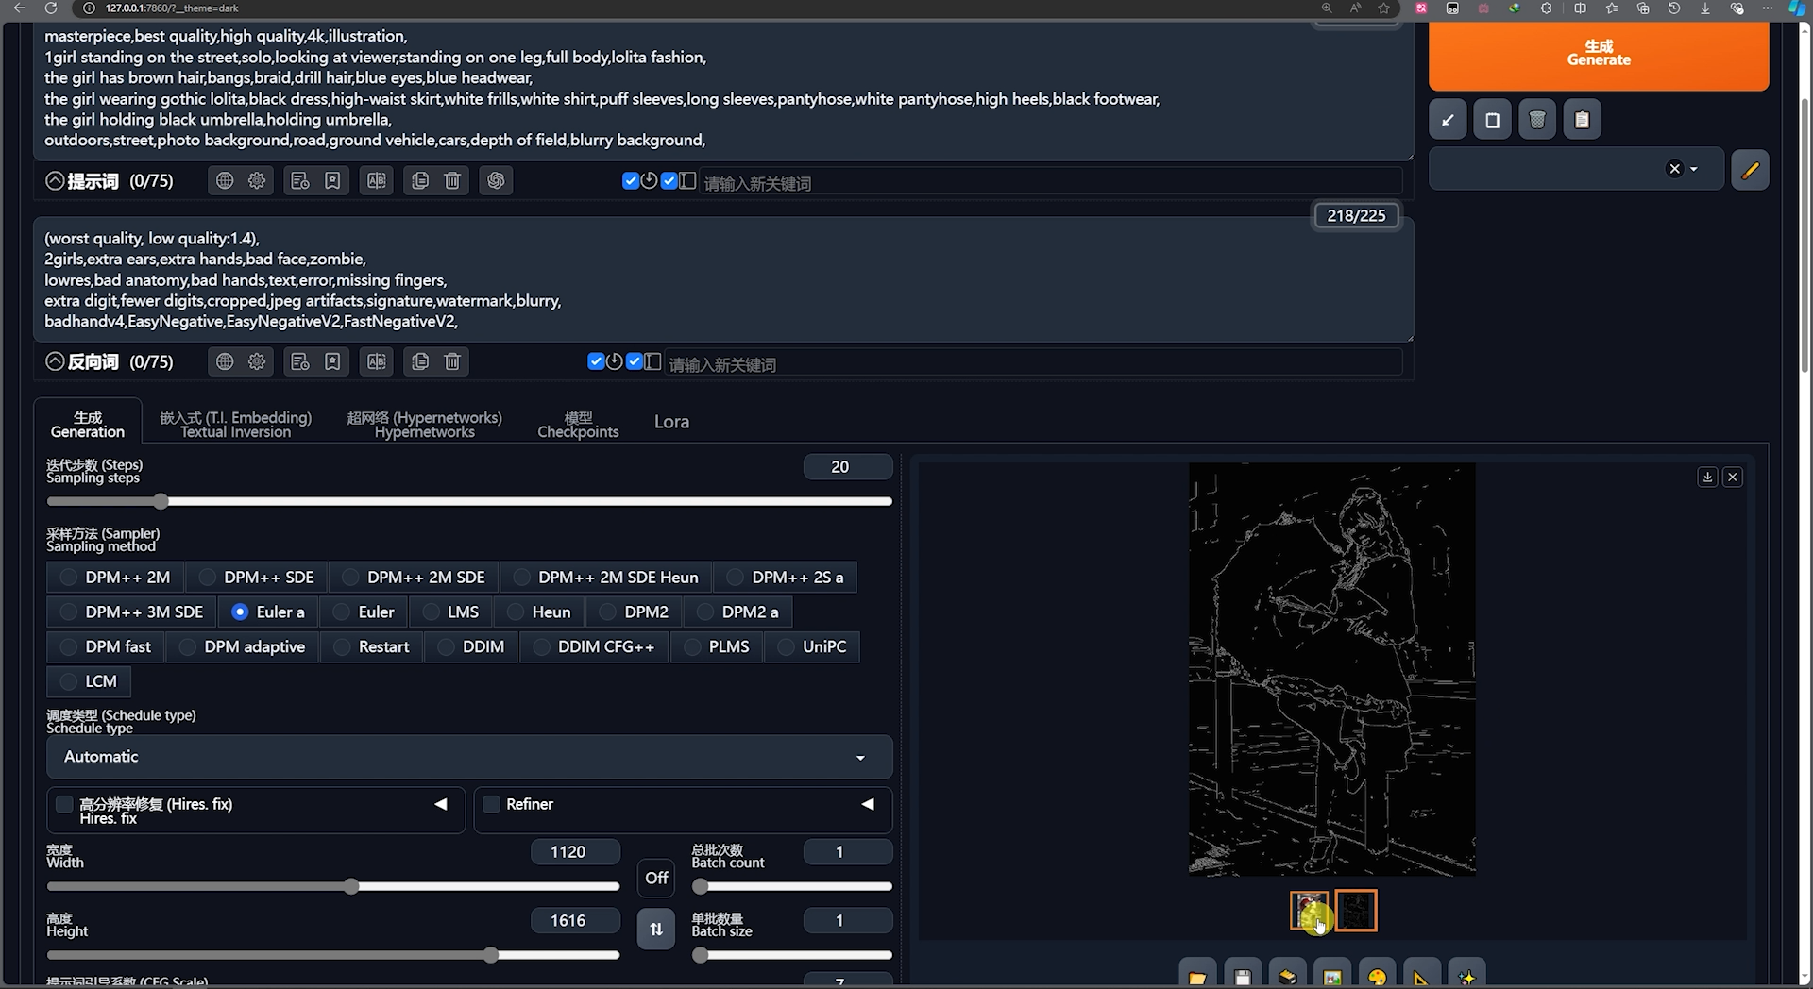Toggle the second checkbox beside 提示词 keyword input
This screenshot has width=1813, height=989.
pyautogui.click(x=669, y=180)
